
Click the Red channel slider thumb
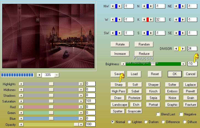point(51,107)
